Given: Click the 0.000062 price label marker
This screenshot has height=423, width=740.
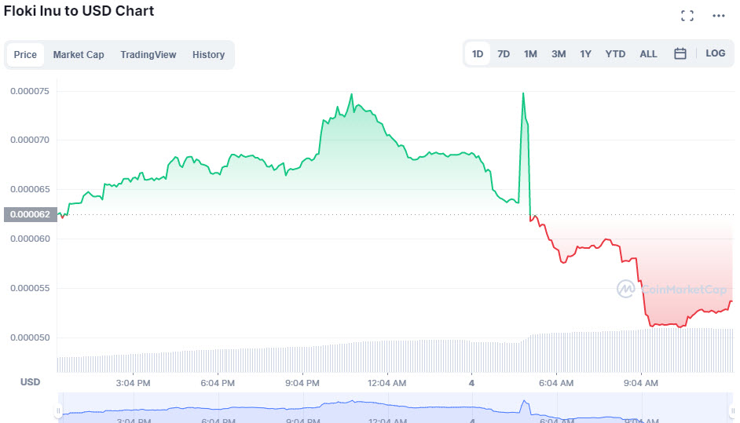Looking at the screenshot, I should tap(31, 214).
